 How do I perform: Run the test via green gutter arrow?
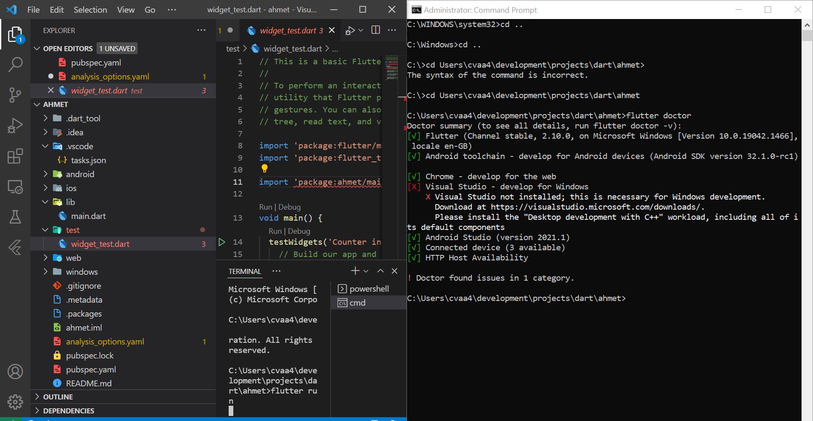[x=221, y=242]
